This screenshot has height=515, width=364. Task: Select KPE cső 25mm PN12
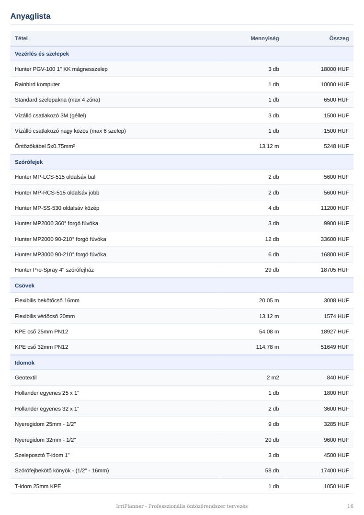pyautogui.click(x=41, y=332)
